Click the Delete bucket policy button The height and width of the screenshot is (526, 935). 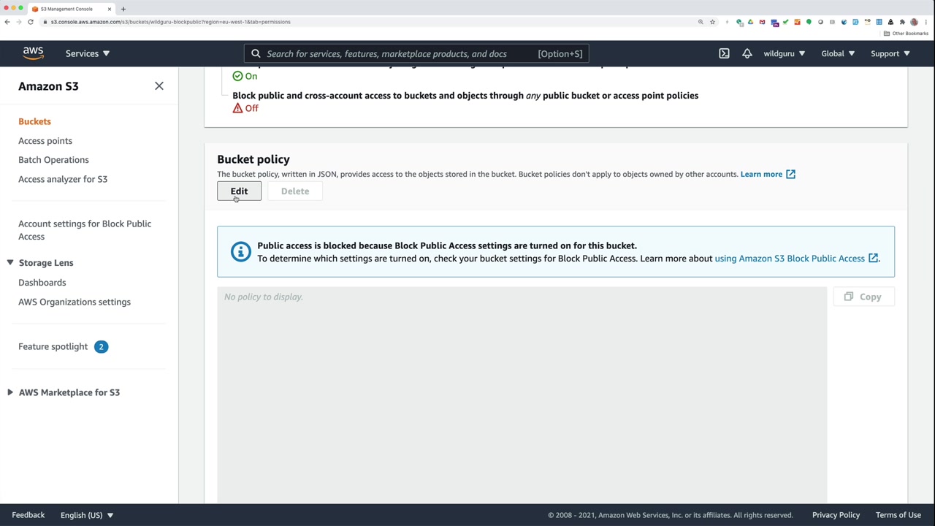tap(295, 191)
